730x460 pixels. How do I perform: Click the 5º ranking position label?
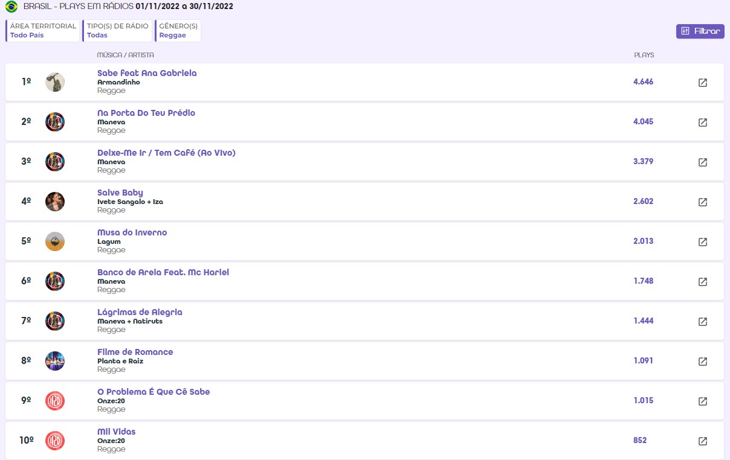(x=26, y=241)
